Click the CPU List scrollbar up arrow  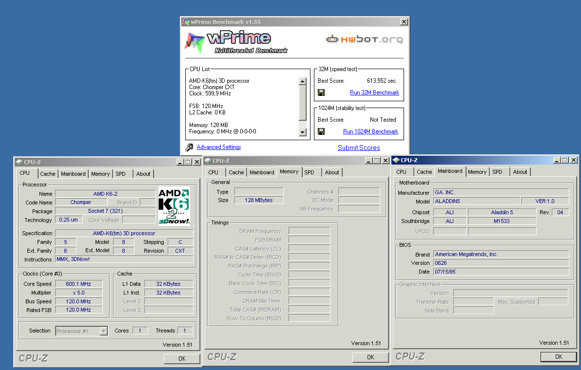(x=303, y=81)
